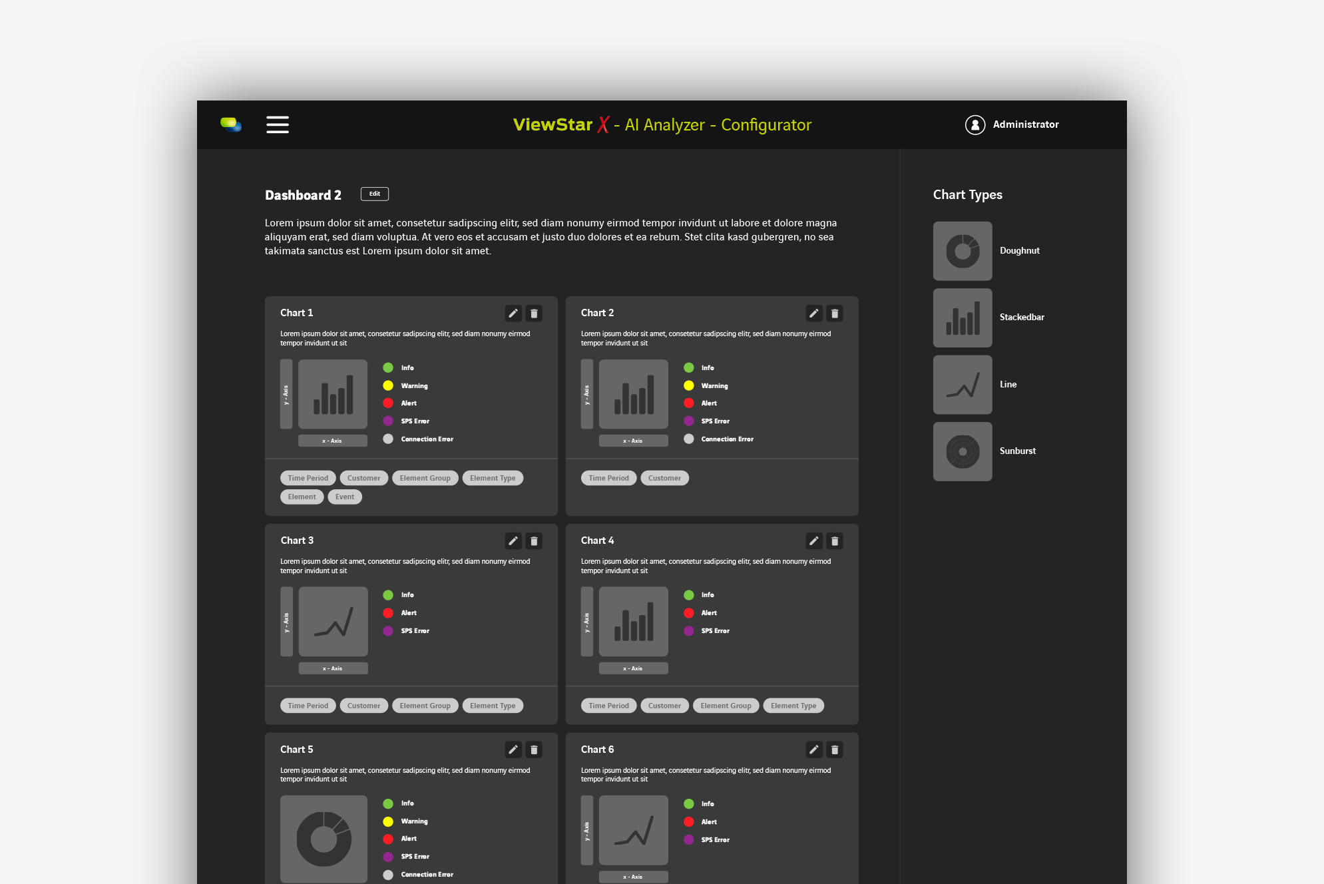Delete Chart 5 with trash icon
This screenshot has width=1324, height=884.
tap(534, 750)
